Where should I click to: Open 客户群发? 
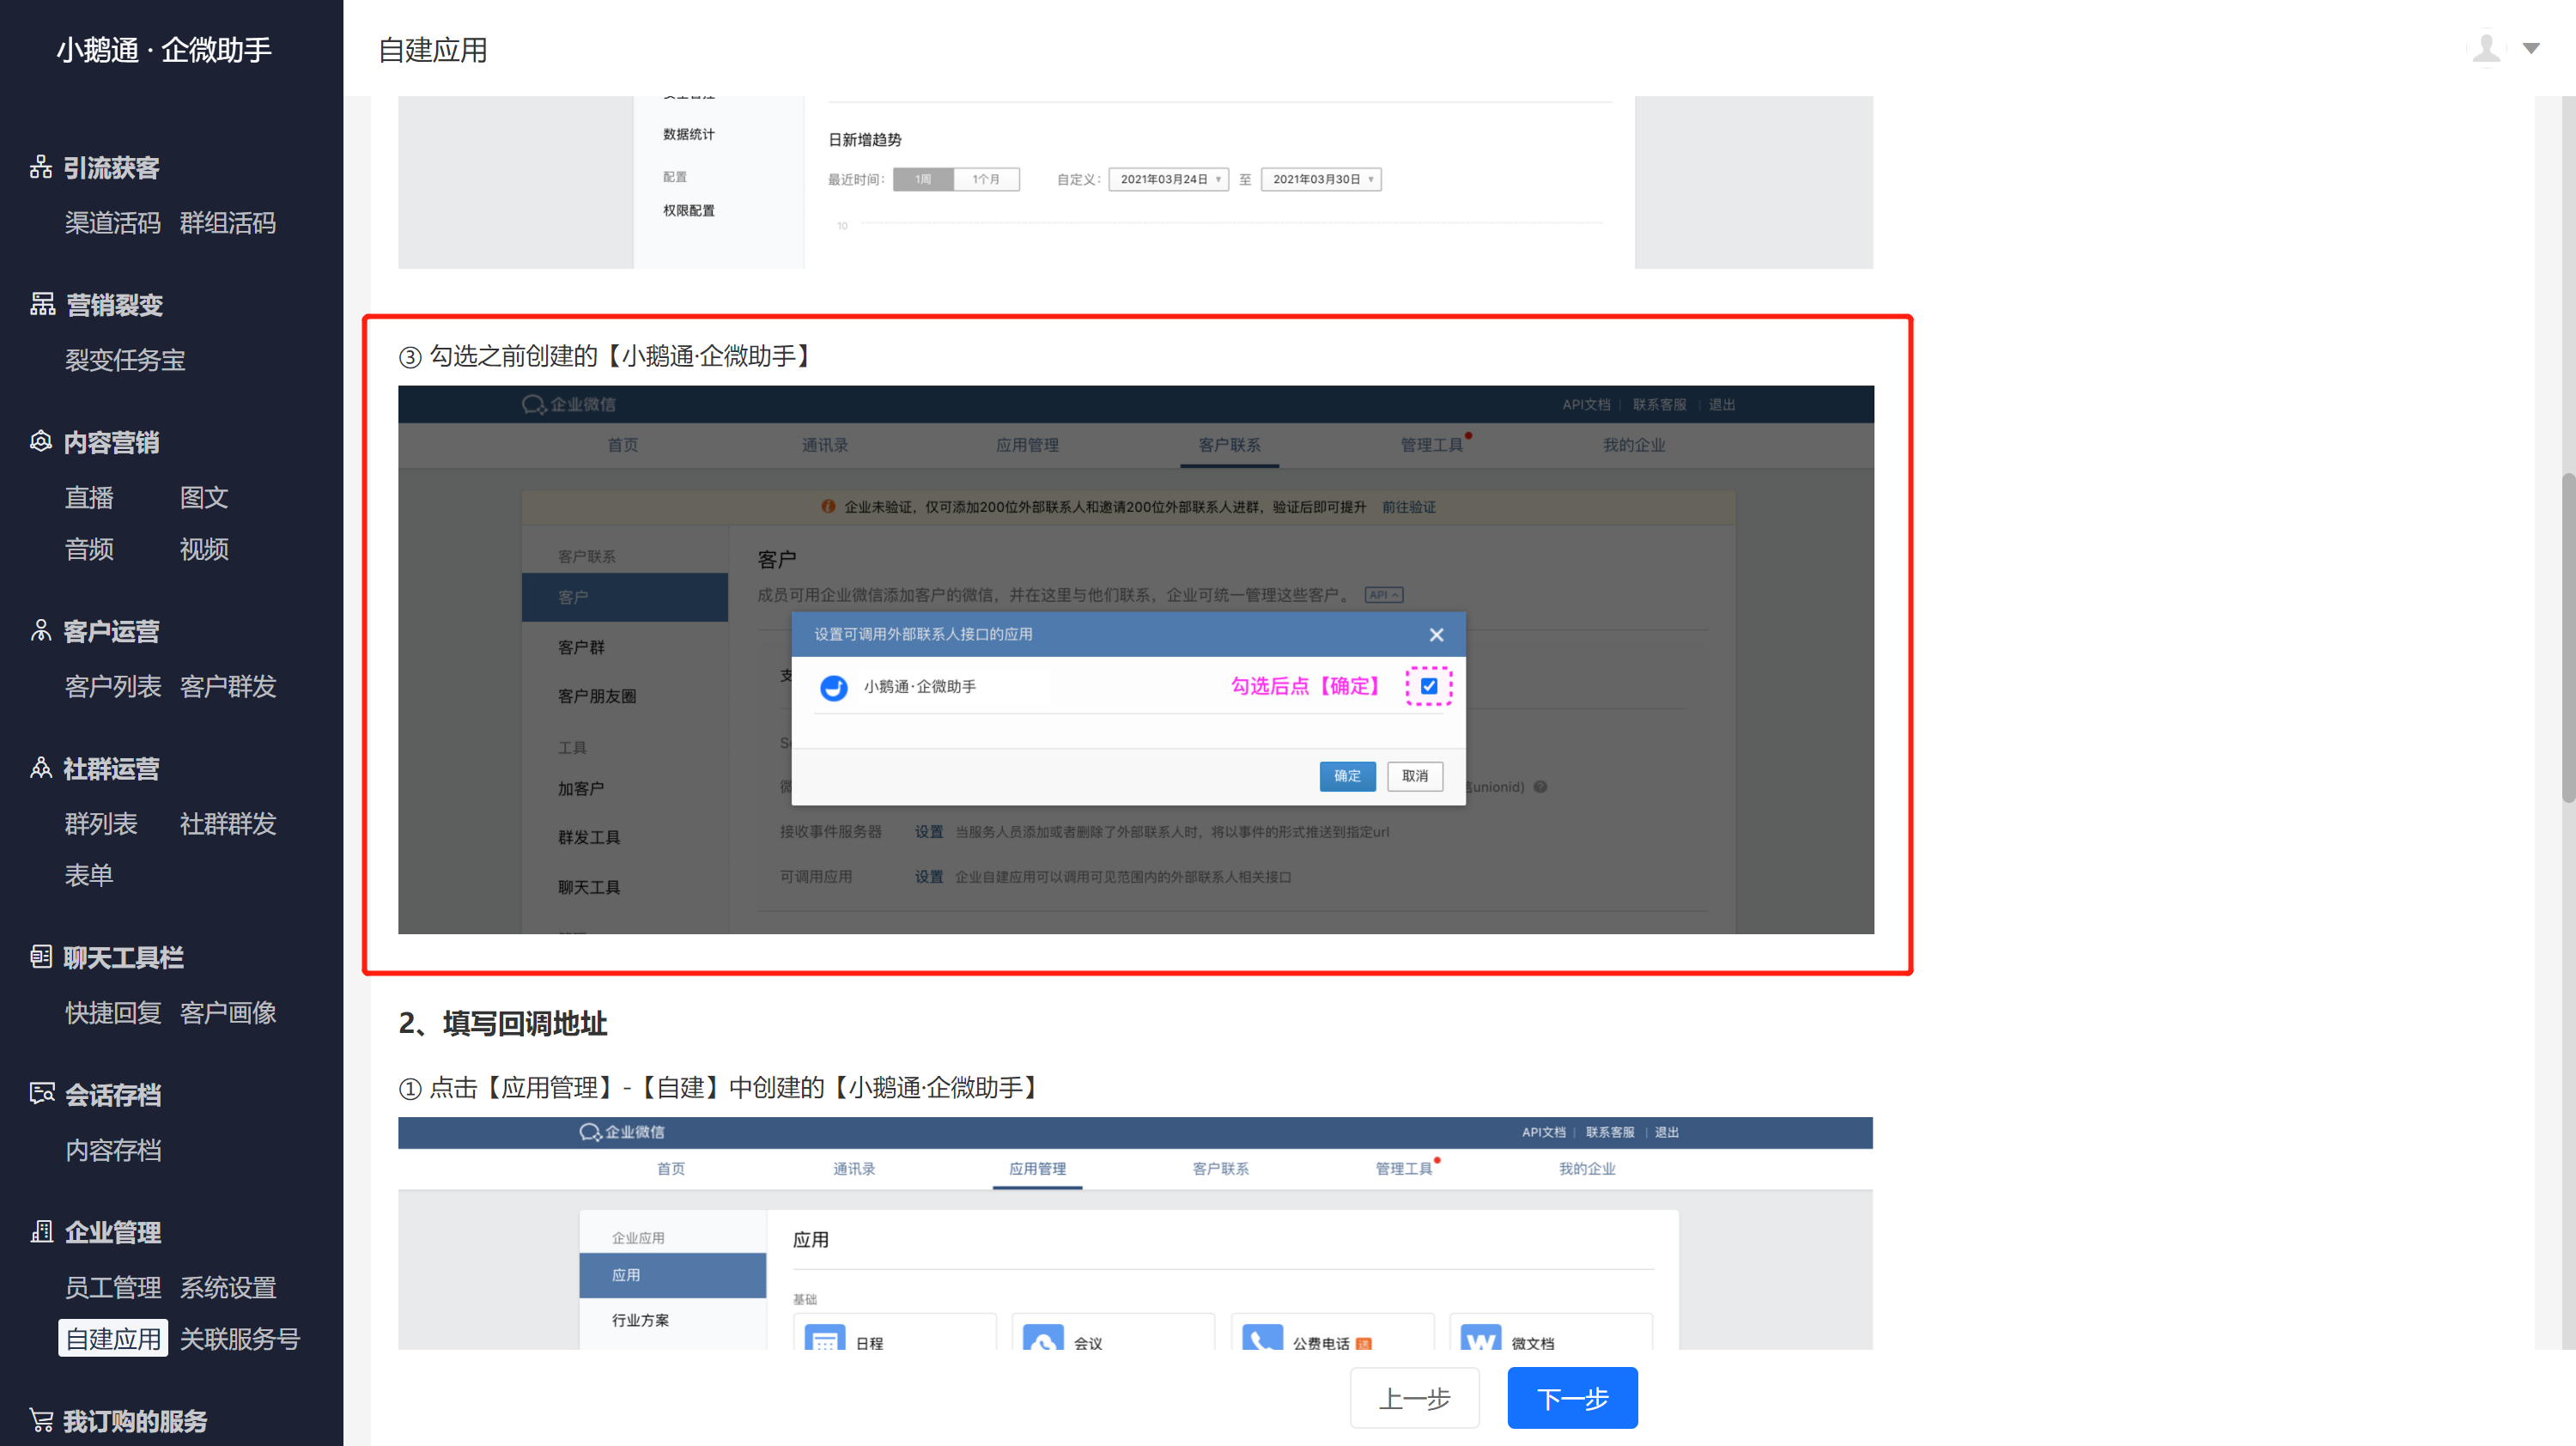[x=228, y=686]
